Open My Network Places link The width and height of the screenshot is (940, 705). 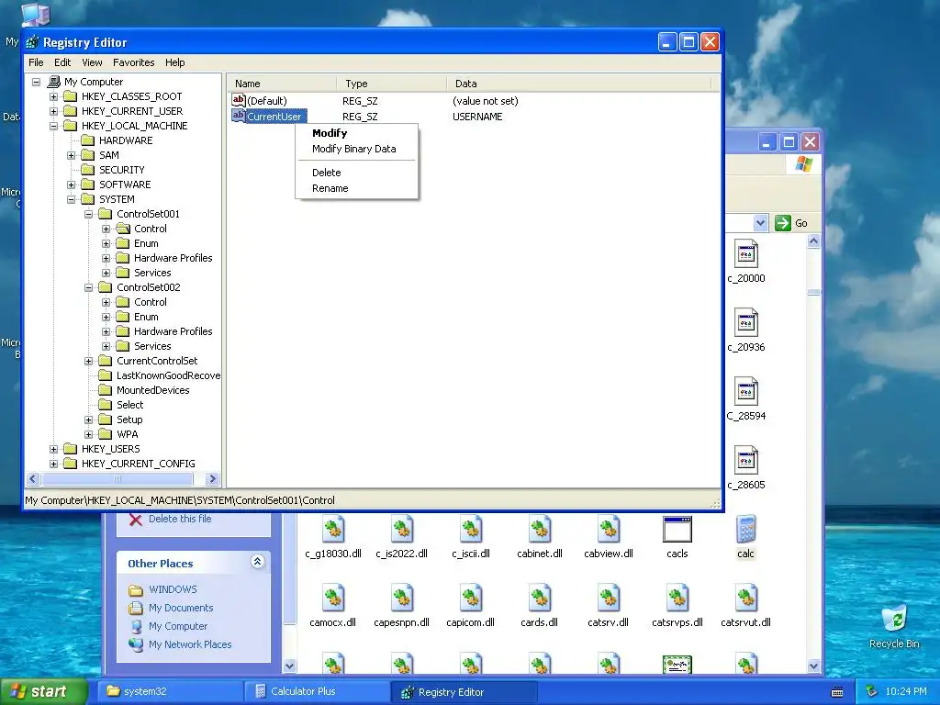(190, 644)
